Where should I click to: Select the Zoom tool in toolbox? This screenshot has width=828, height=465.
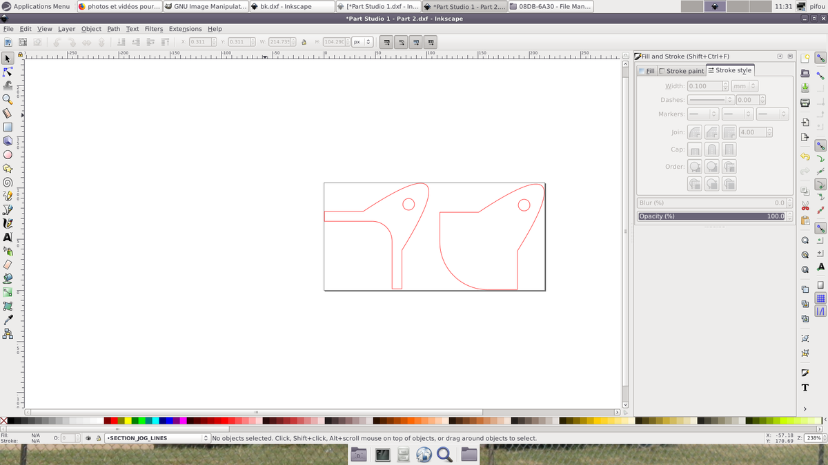coord(8,99)
